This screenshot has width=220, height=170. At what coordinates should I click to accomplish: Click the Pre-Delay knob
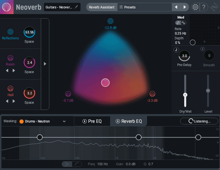184,56
